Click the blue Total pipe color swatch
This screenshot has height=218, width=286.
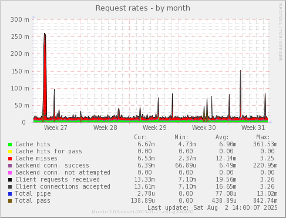coord(10,194)
